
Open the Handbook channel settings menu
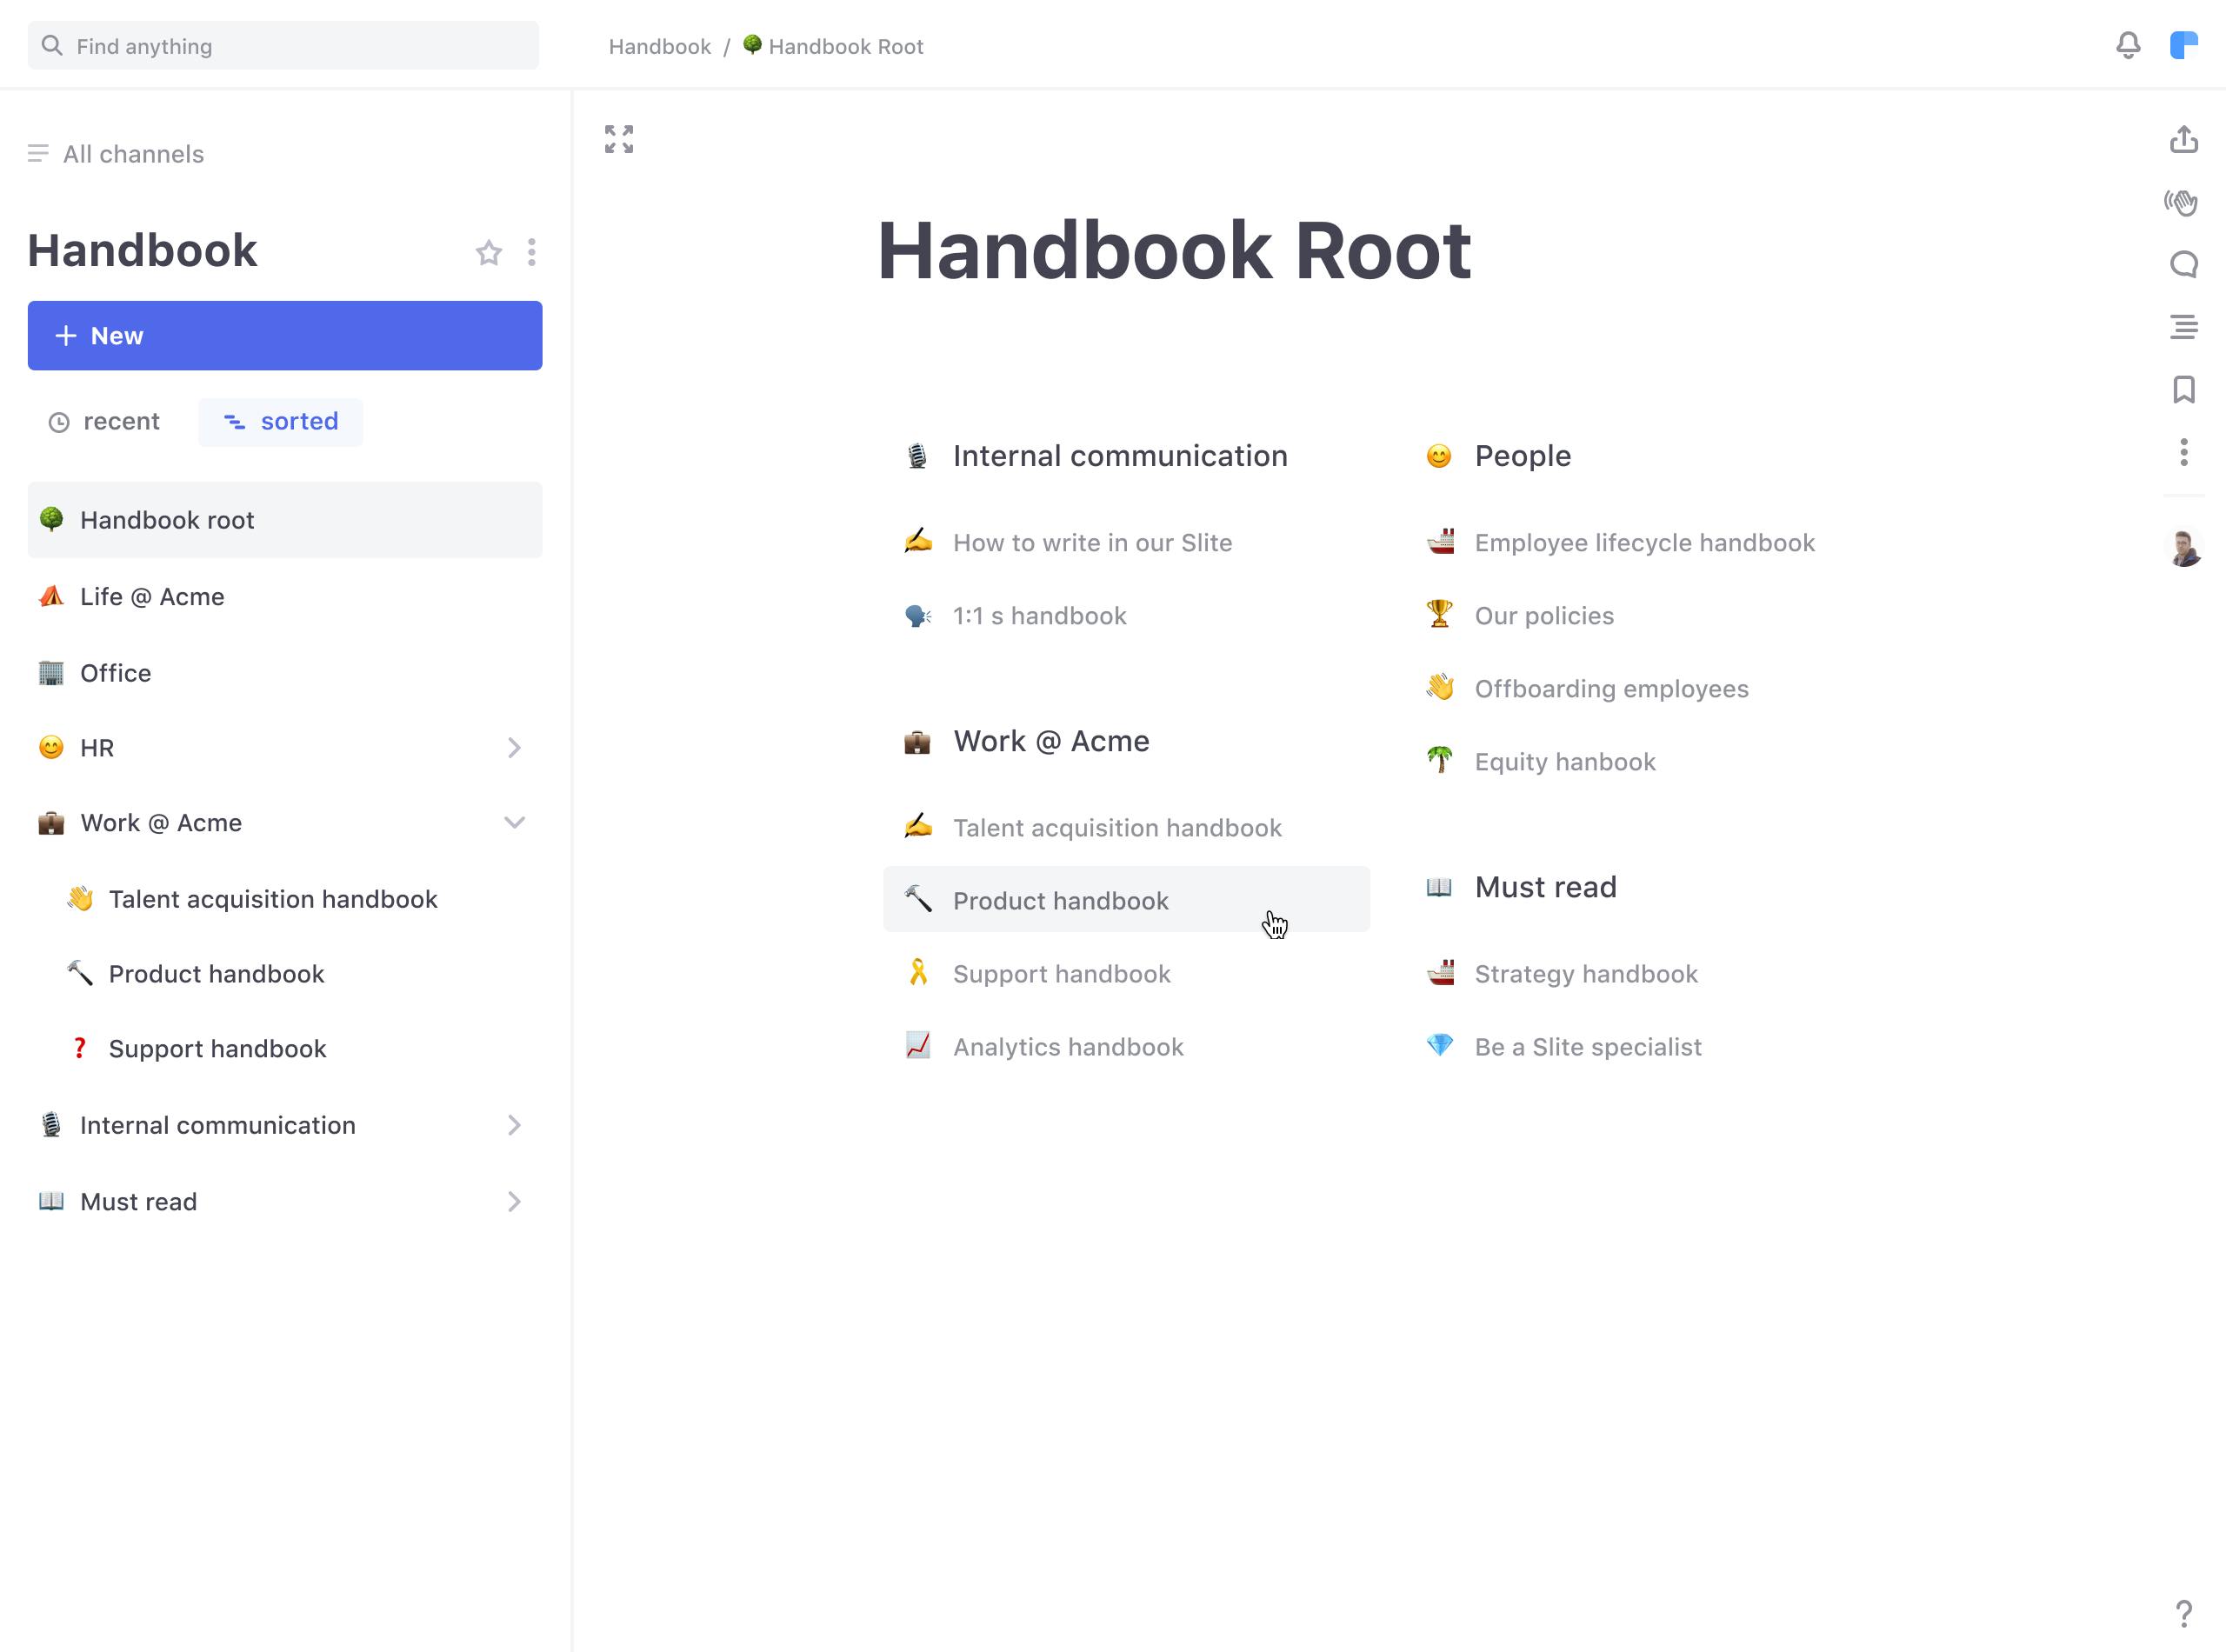point(533,251)
